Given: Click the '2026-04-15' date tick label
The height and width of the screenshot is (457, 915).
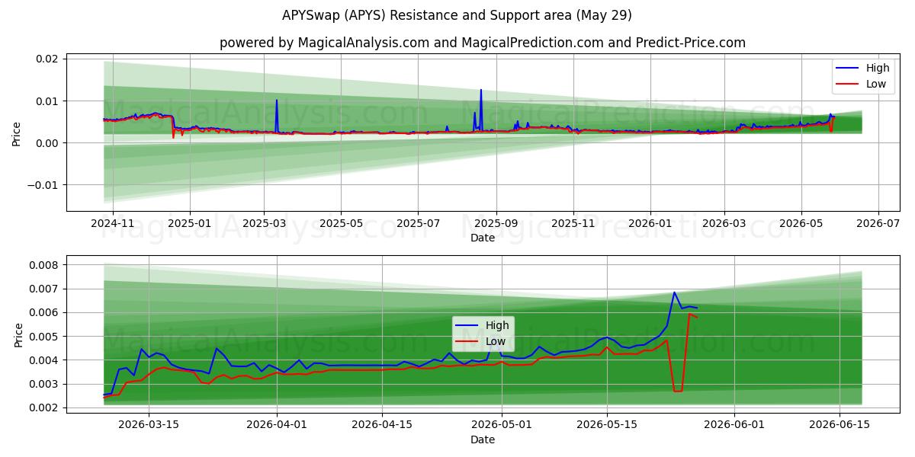Looking at the screenshot, I should 383,427.
